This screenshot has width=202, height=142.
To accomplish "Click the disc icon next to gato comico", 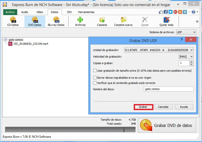I will click(5, 39).
